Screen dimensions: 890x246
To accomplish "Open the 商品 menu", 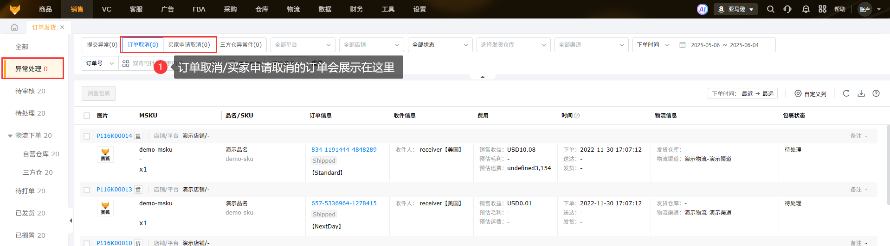I will 45,9.
